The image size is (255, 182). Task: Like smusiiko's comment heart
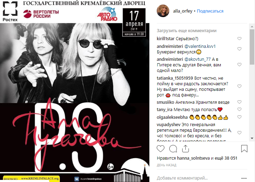tap(239, 102)
